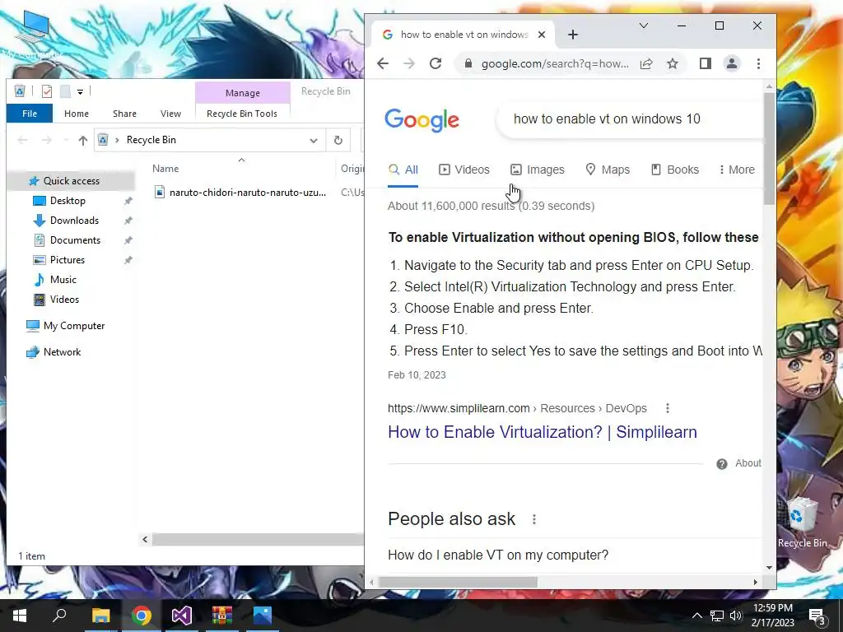Screen dimensions: 843x632
Task: Open People also ask options dots
Action: pos(533,519)
